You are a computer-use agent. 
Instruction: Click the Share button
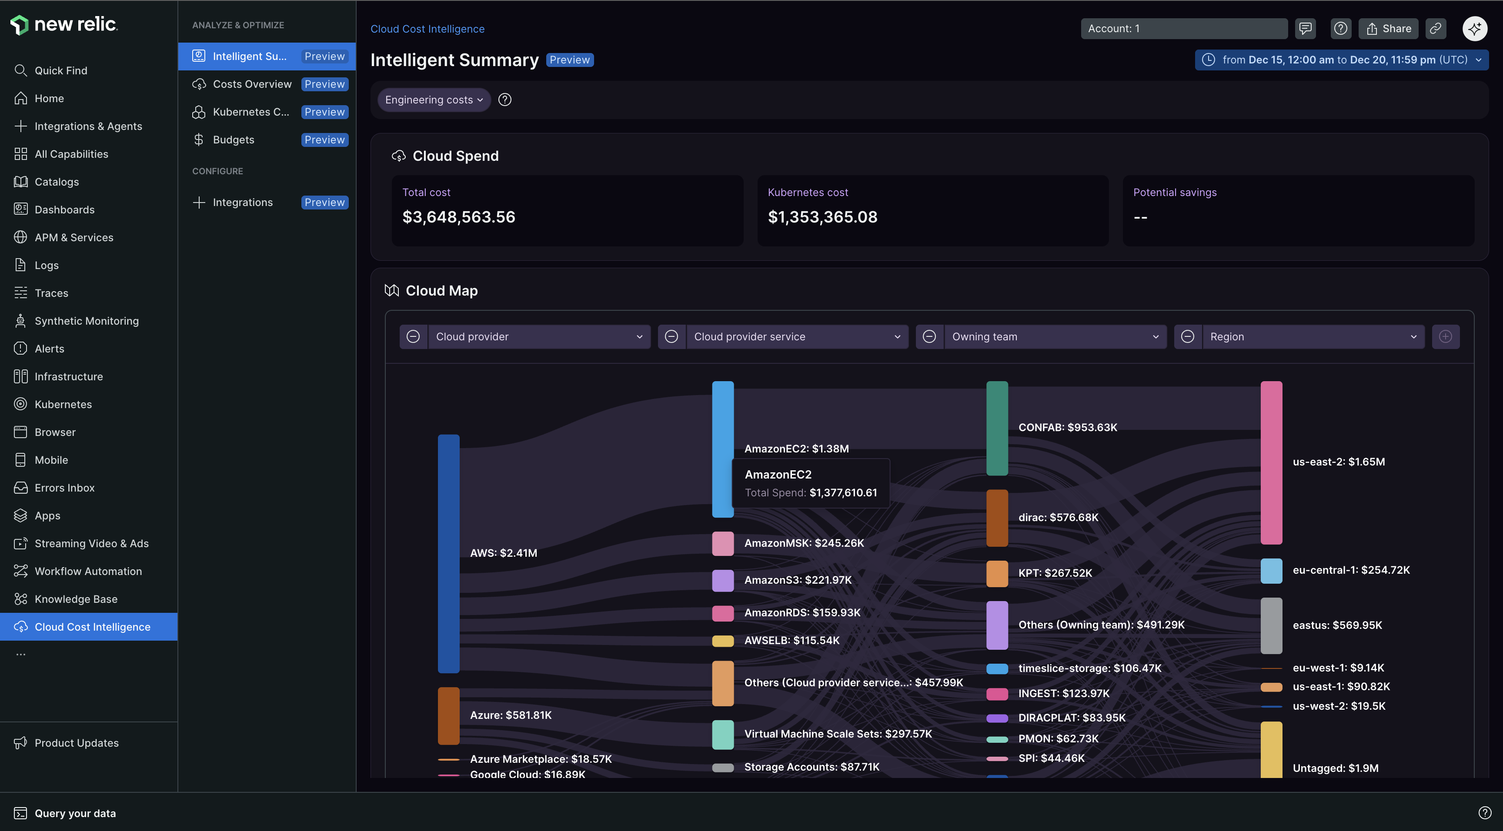pyautogui.click(x=1388, y=28)
